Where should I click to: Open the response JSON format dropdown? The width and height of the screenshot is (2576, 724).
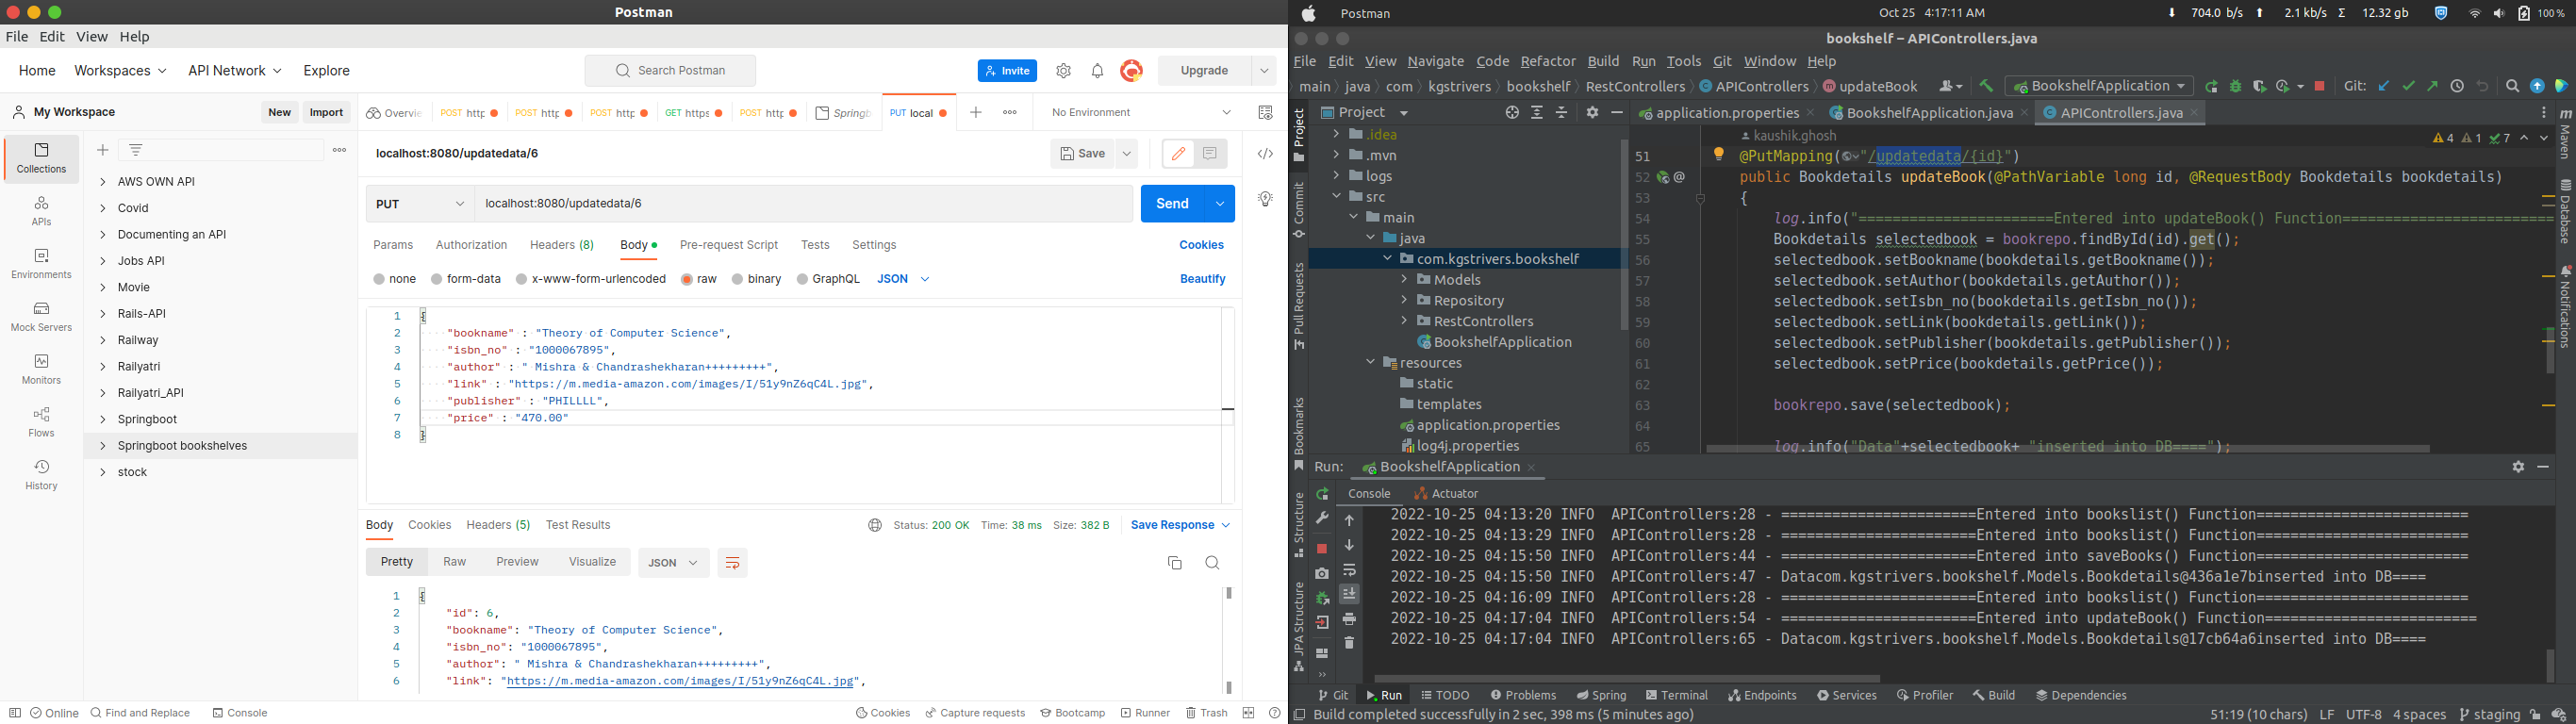point(673,563)
